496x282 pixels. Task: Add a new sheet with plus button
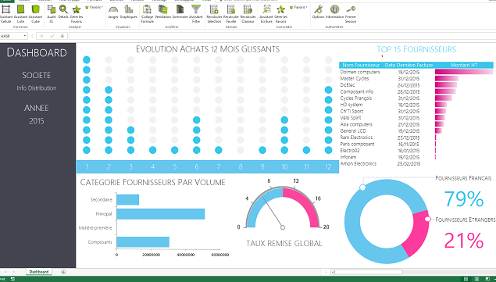pyautogui.click(x=63, y=272)
